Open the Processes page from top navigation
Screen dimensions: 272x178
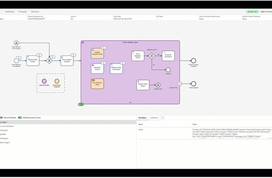point(22,12)
